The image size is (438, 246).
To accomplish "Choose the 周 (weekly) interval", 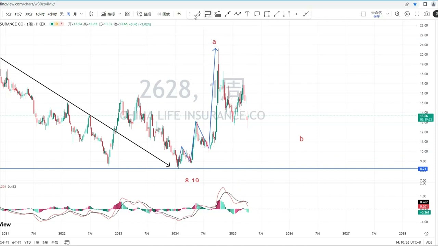I will (x=68, y=14).
